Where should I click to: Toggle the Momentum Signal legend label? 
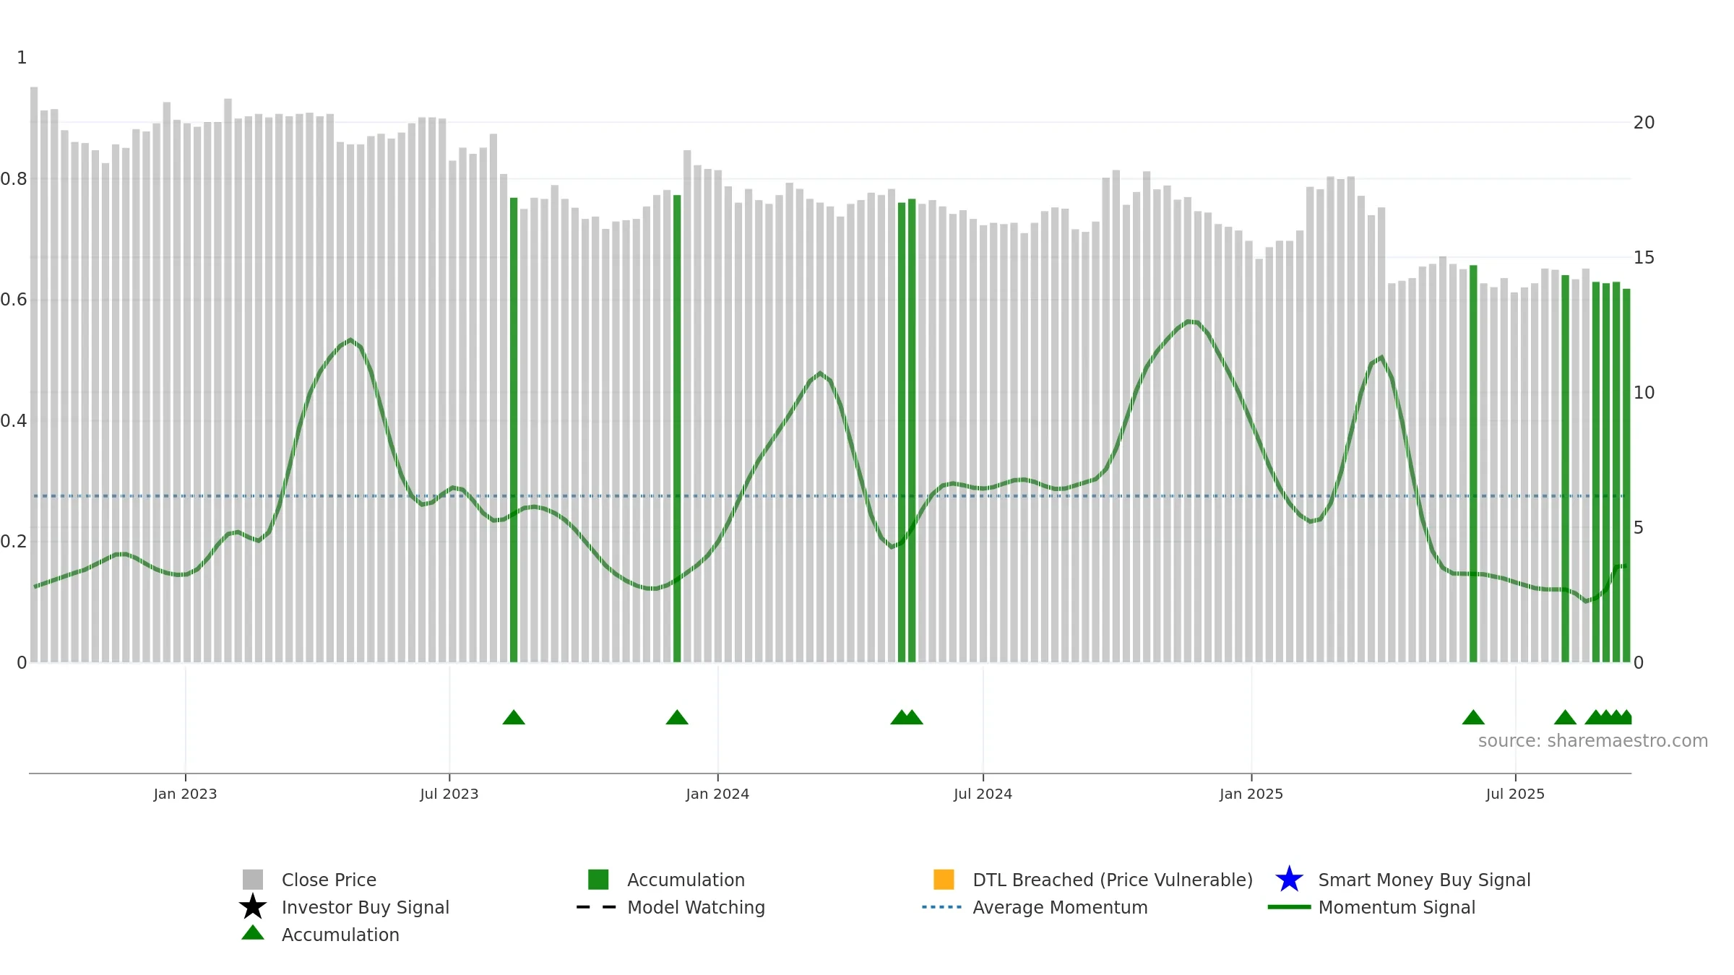(1397, 907)
